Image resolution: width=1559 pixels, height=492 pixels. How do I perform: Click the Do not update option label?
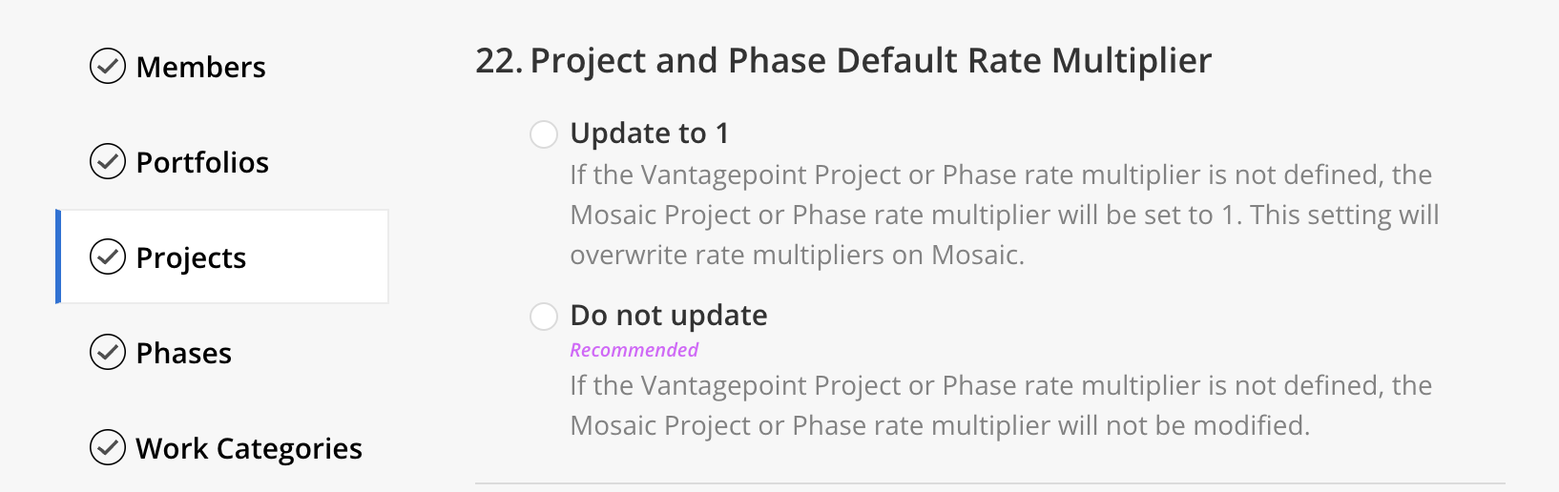[669, 316]
